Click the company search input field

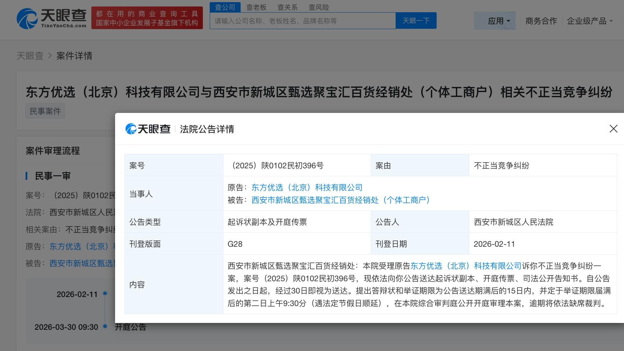302,20
